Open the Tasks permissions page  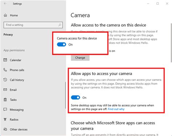tap(13, 100)
